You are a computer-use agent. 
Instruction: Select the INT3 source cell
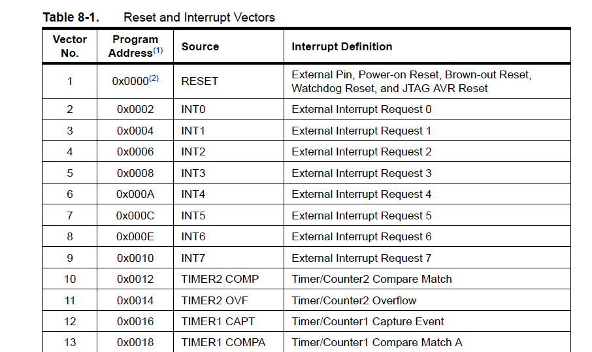tap(193, 174)
